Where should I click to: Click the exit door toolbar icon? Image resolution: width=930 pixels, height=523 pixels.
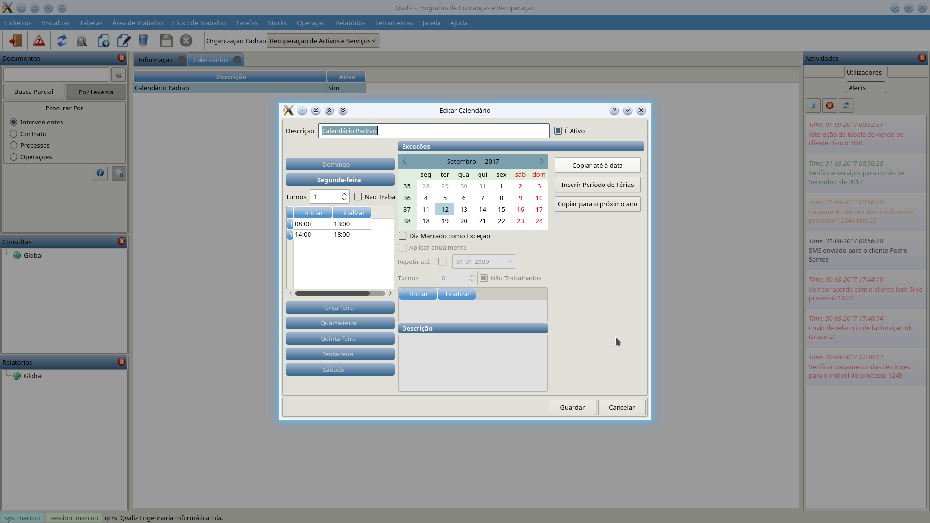pyautogui.click(x=15, y=41)
